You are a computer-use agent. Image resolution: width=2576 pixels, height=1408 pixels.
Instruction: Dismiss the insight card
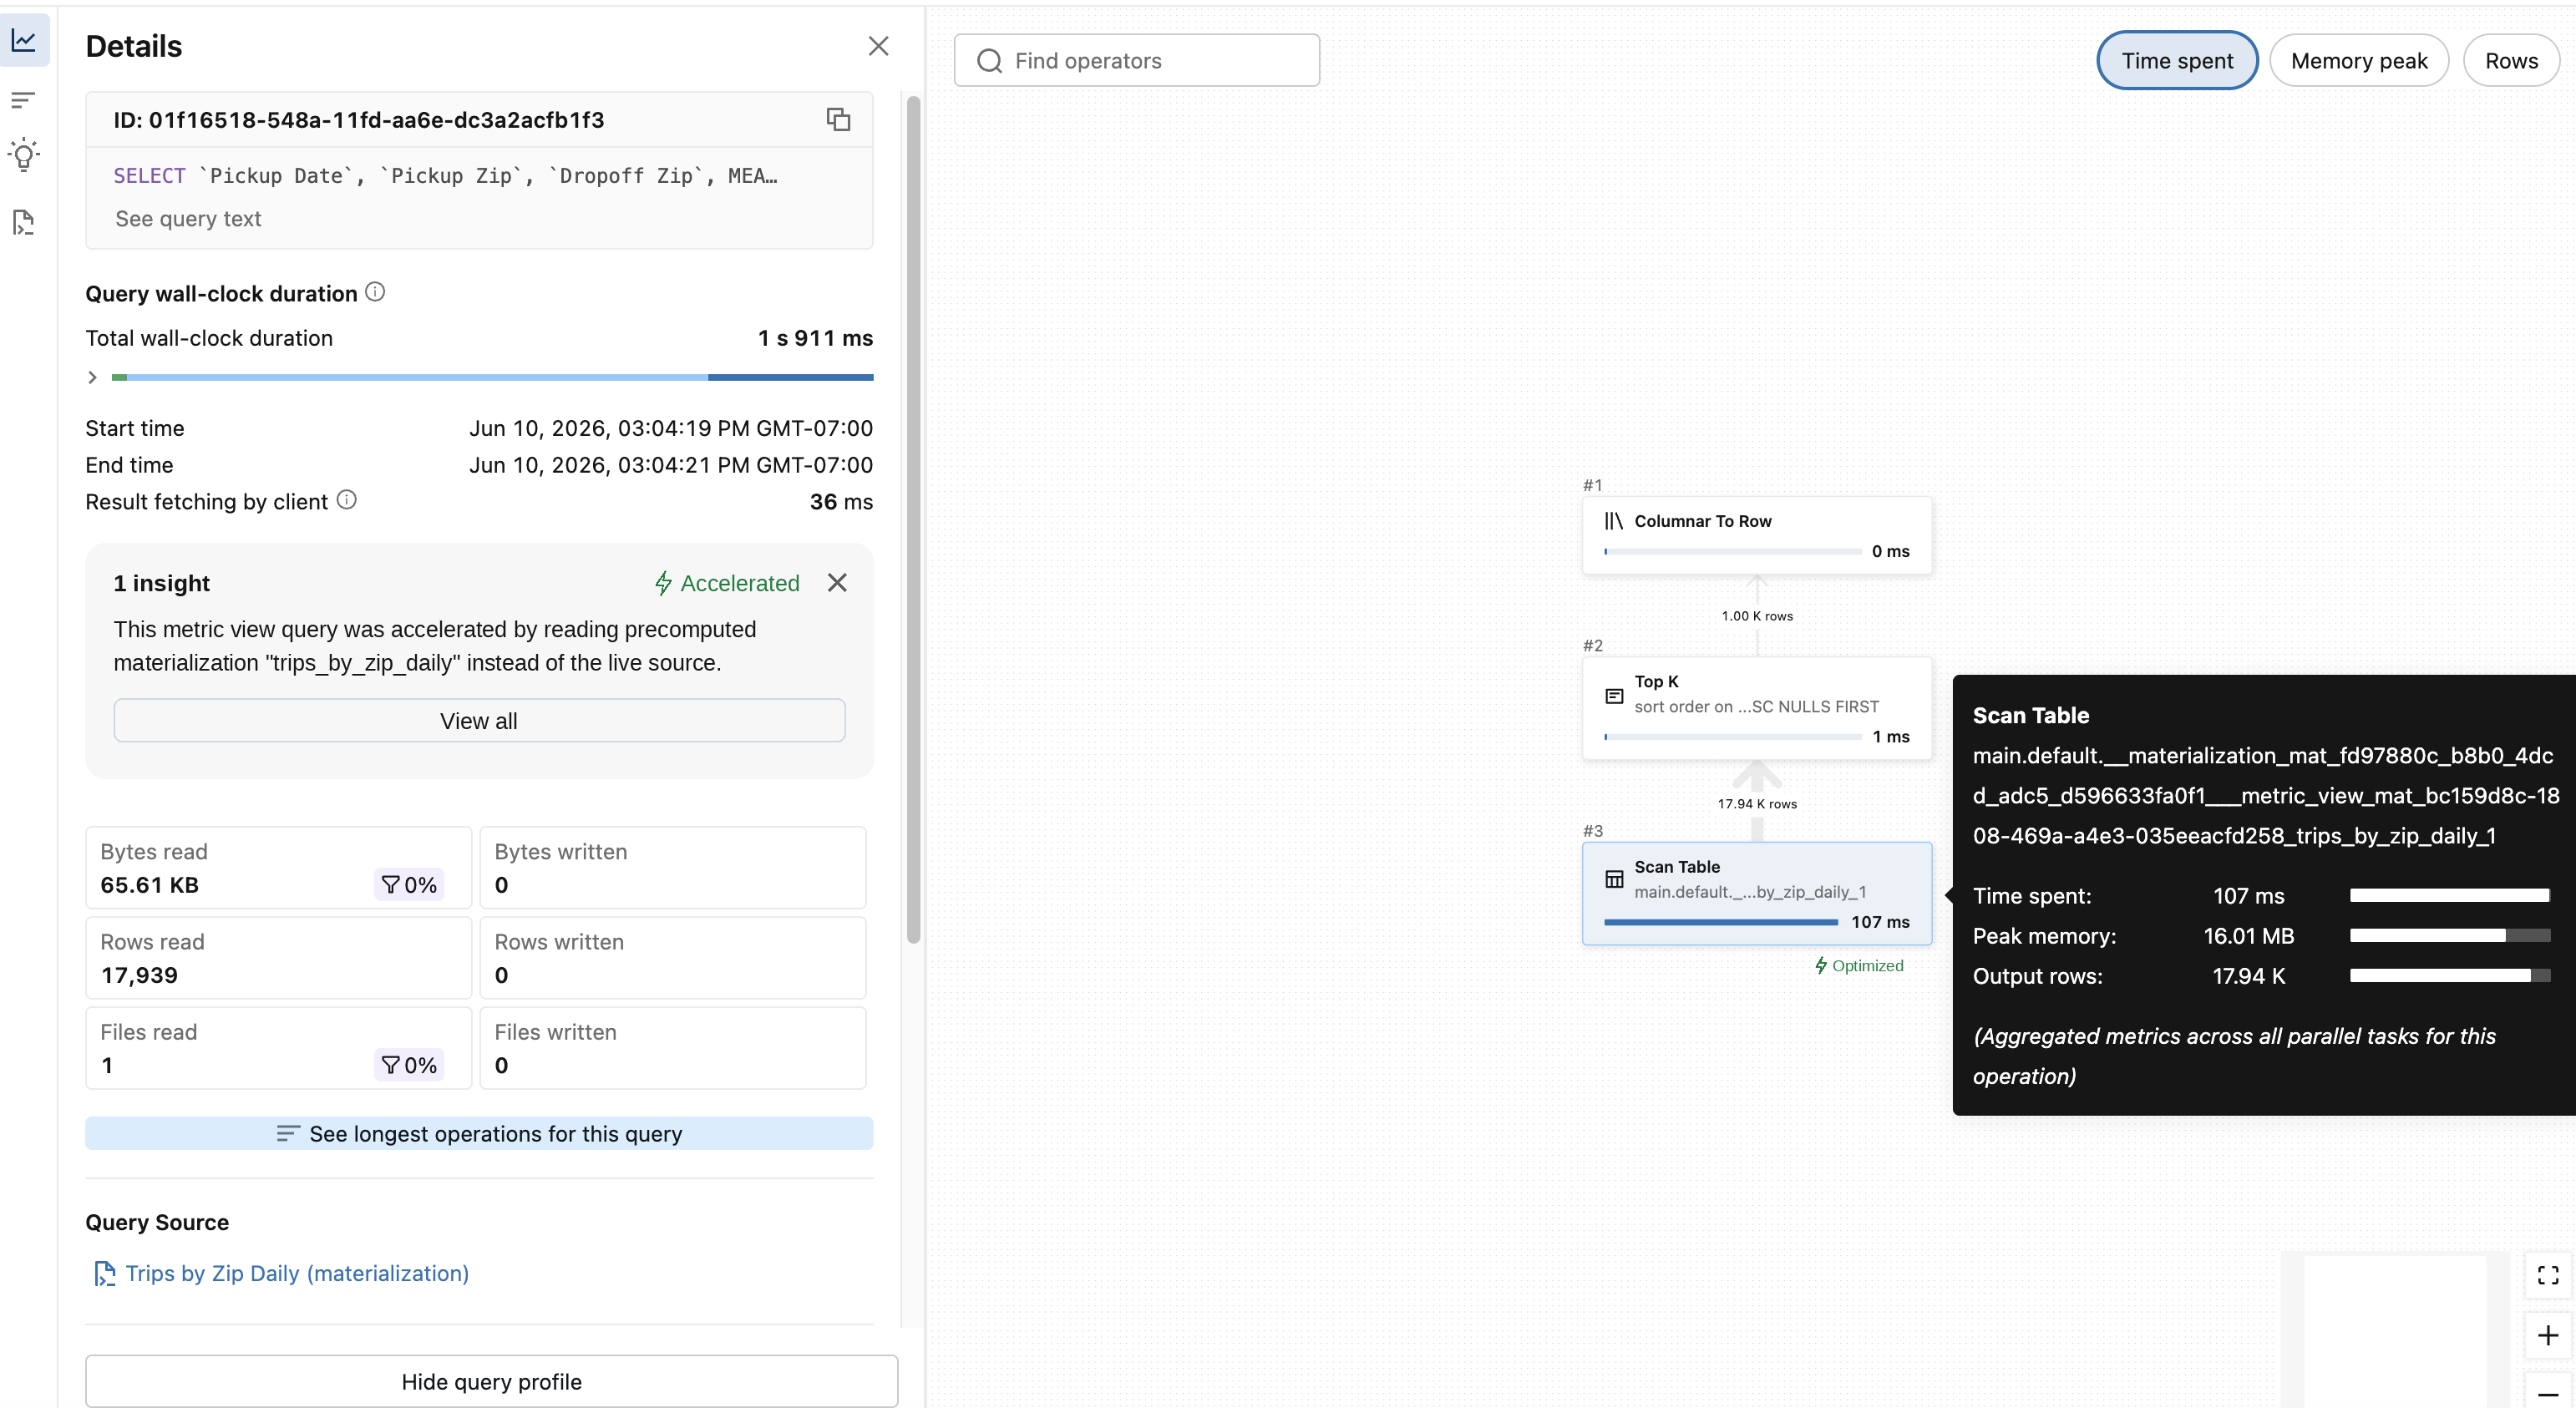837,583
